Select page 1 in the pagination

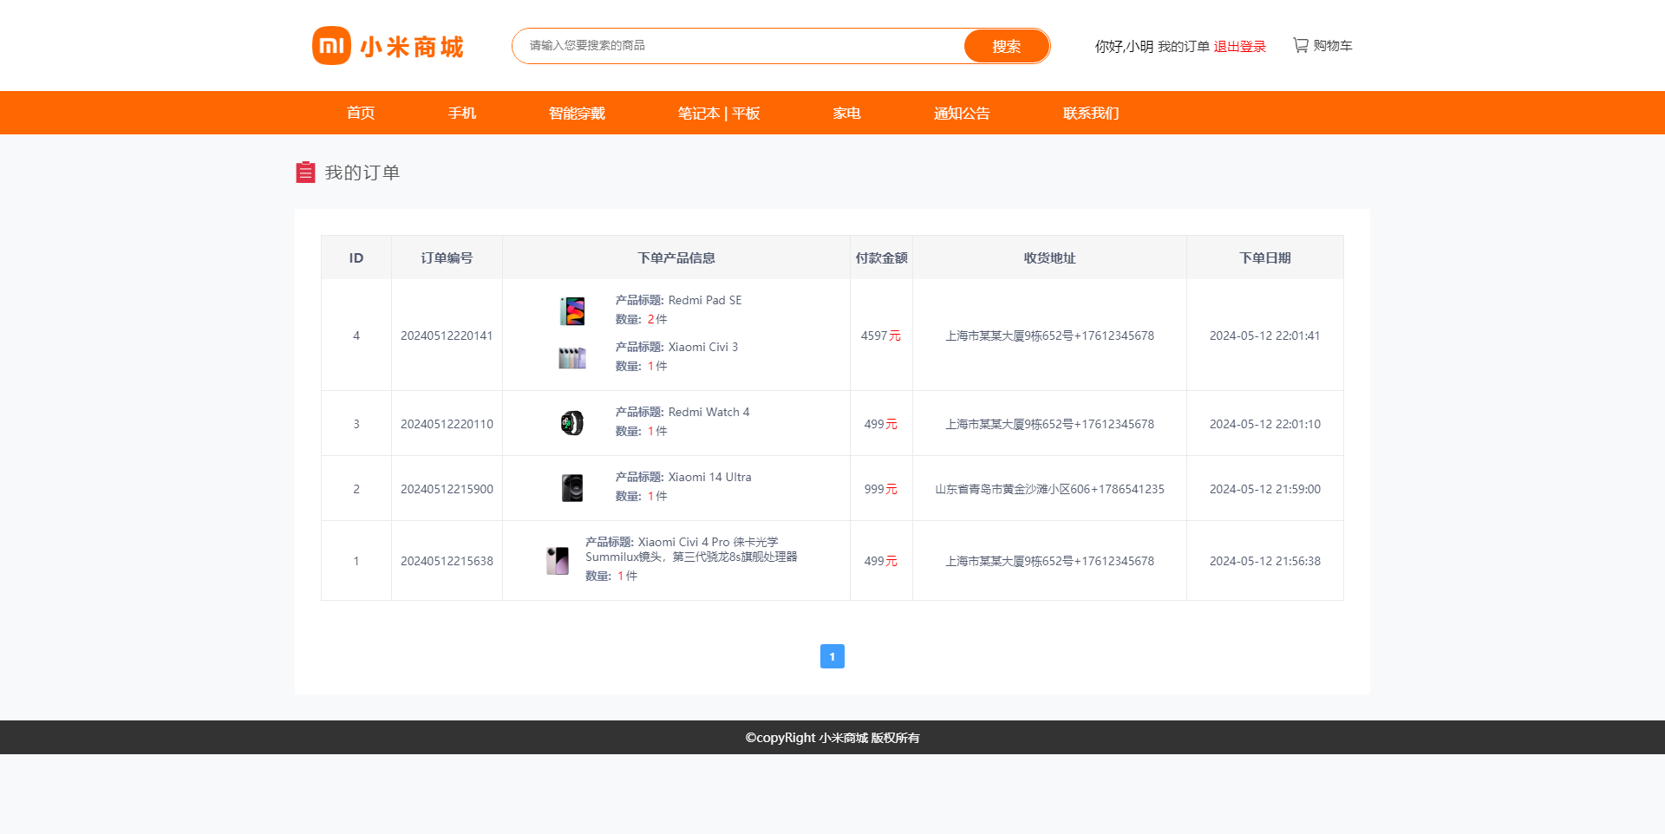832,656
